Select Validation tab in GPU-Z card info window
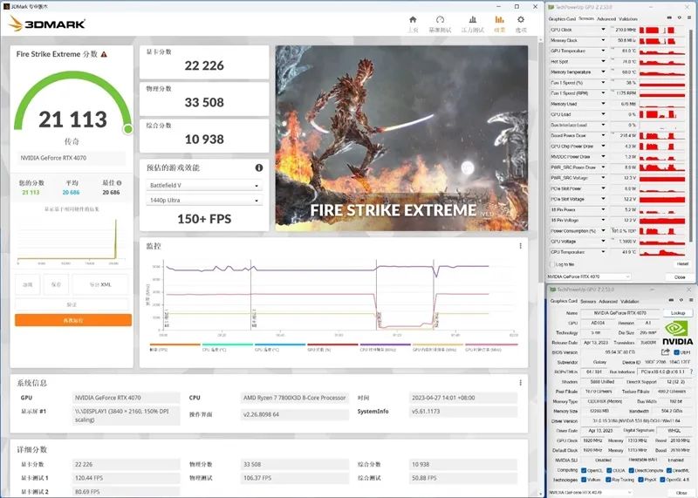Image resolution: width=698 pixels, height=498 pixels. [x=630, y=301]
